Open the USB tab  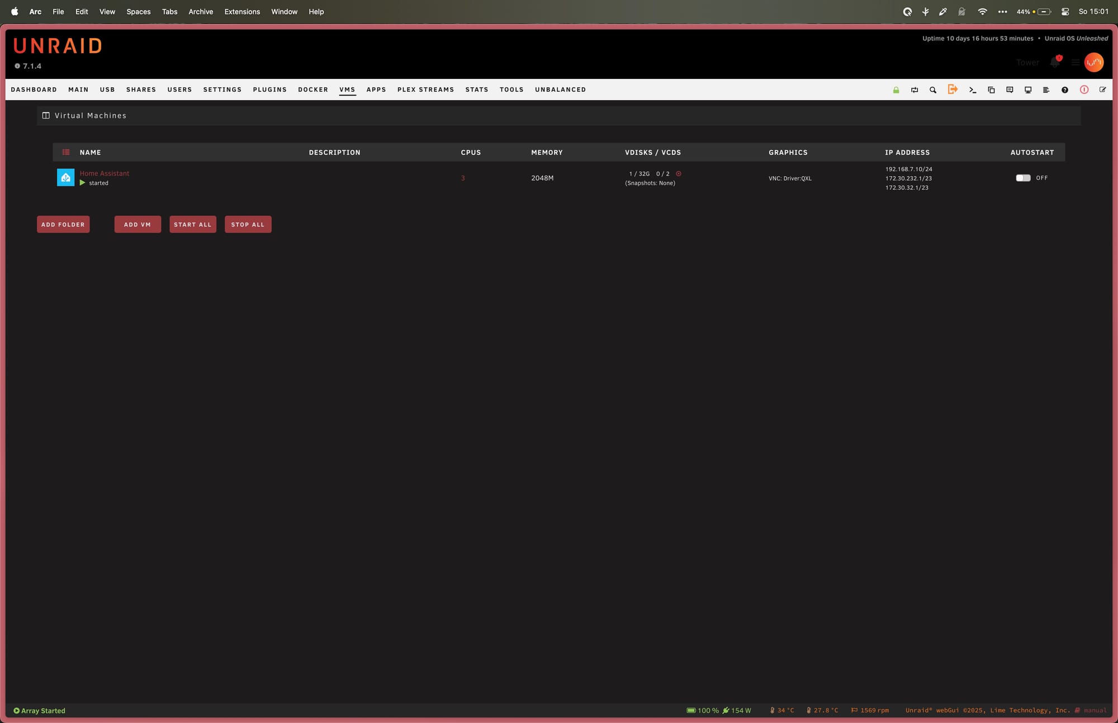pyautogui.click(x=107, y=89)
